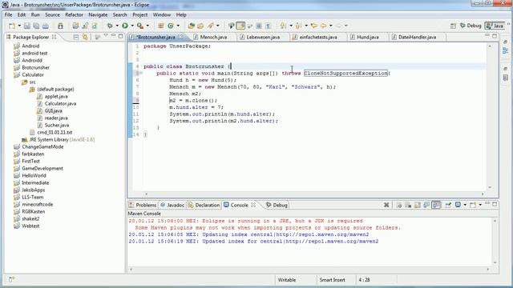Toggle Mark Occurrences in toolbar
The image size is (513, 288).
(240, 26)
